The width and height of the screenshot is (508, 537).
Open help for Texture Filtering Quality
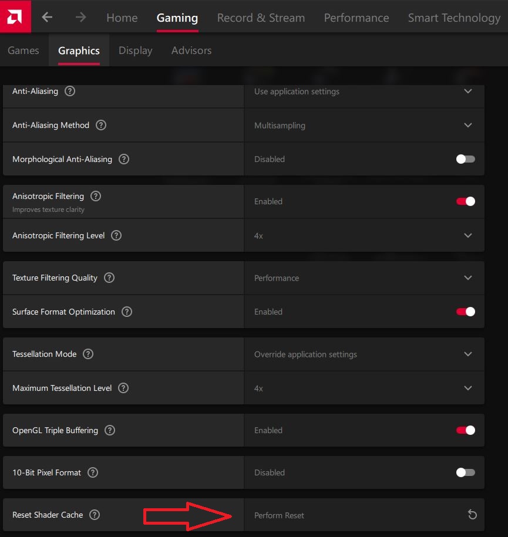109,278
